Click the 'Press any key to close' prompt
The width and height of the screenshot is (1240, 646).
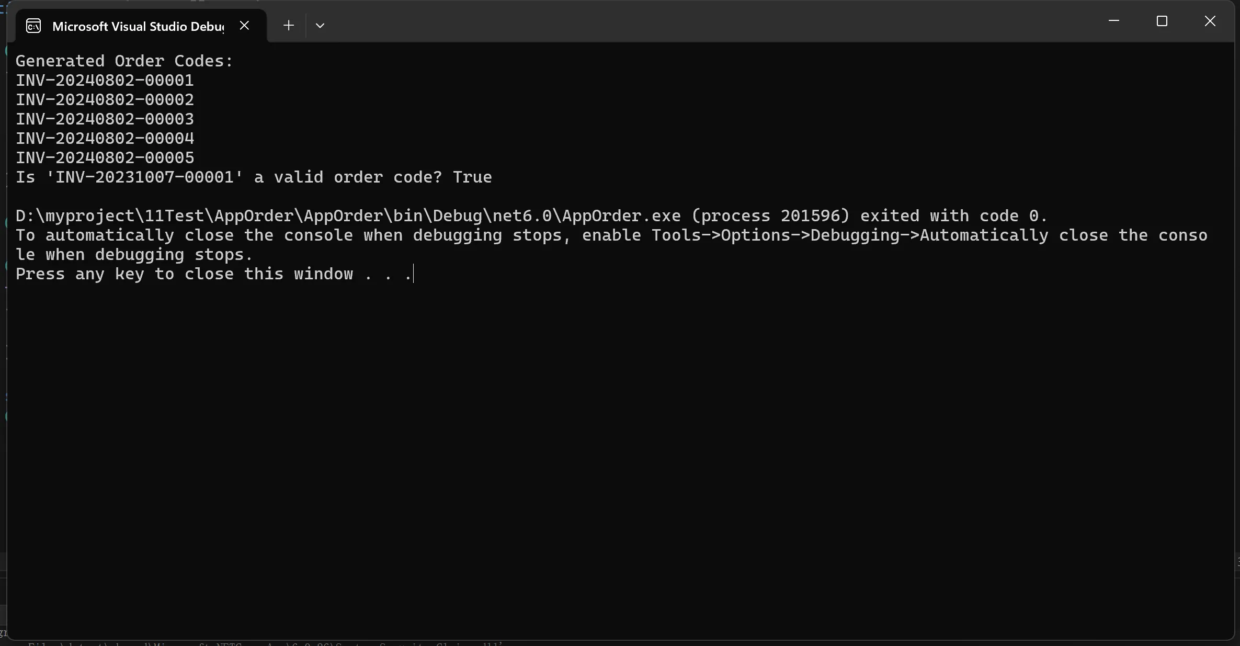coord(213,274)
